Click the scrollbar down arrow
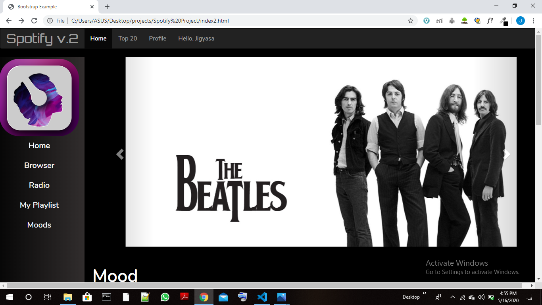 click(x=538, y=278)
